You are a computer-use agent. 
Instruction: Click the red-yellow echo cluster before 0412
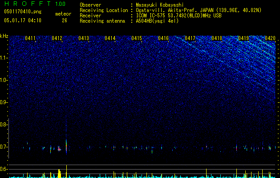(59, 149)
